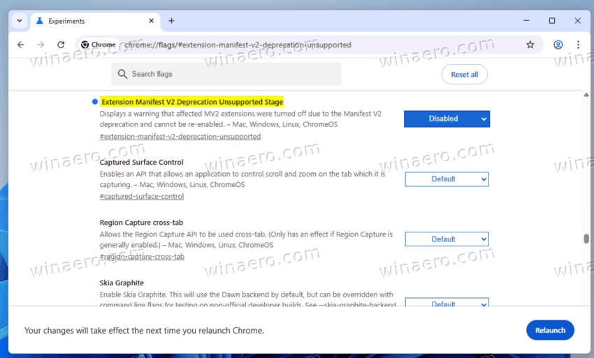Open the #region-capture-cross-tab link
The image size is (594, 358).
click(142, 257)
